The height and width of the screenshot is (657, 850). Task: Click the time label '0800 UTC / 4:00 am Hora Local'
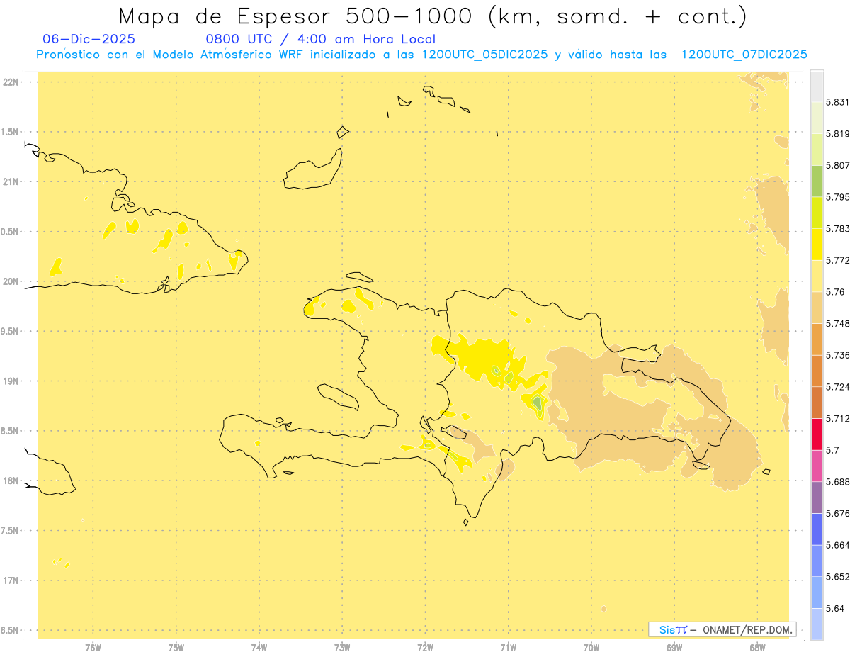(321, 39)
